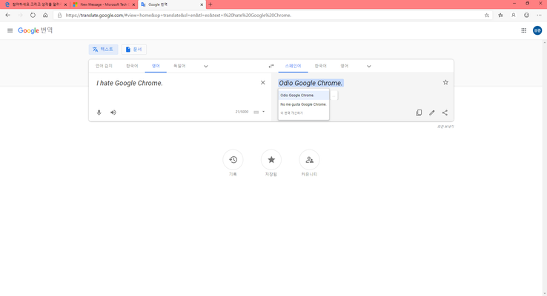This screenshot has width=547, height=296.
Task: Click 의견 보내기 feedback link
Action: [445, 127]
